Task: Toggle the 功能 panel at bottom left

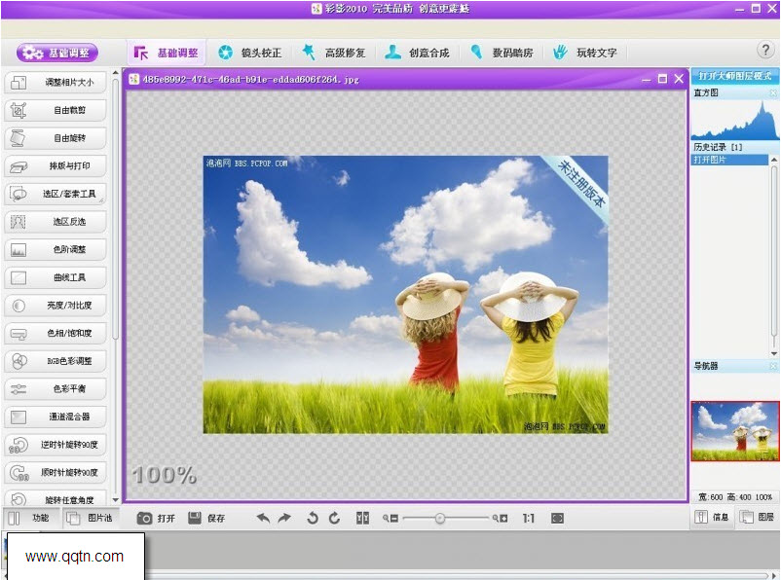Action: point(30,518)
